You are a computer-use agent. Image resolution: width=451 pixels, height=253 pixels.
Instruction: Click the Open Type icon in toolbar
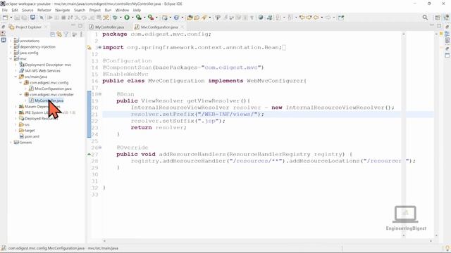pos(190,18)
